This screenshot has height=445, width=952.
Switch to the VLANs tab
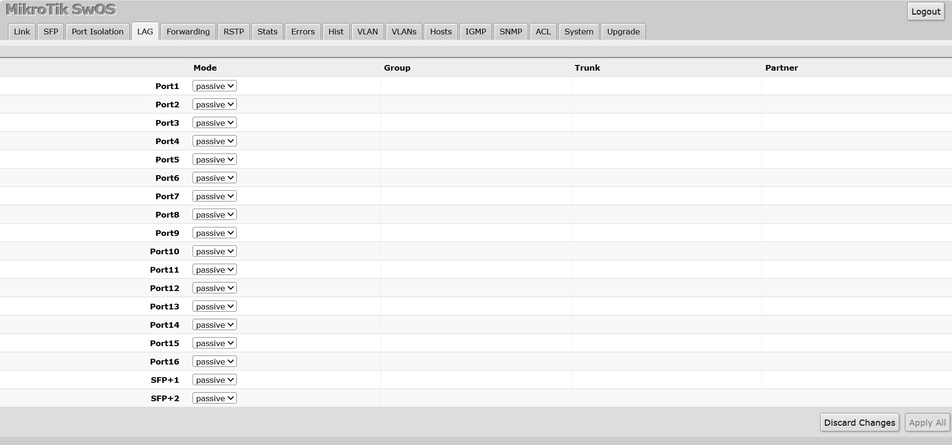404,32
